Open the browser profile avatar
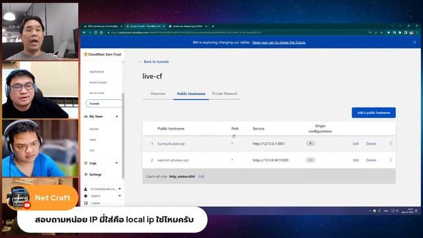Screen dimensions: 423x238 point(411,32)
